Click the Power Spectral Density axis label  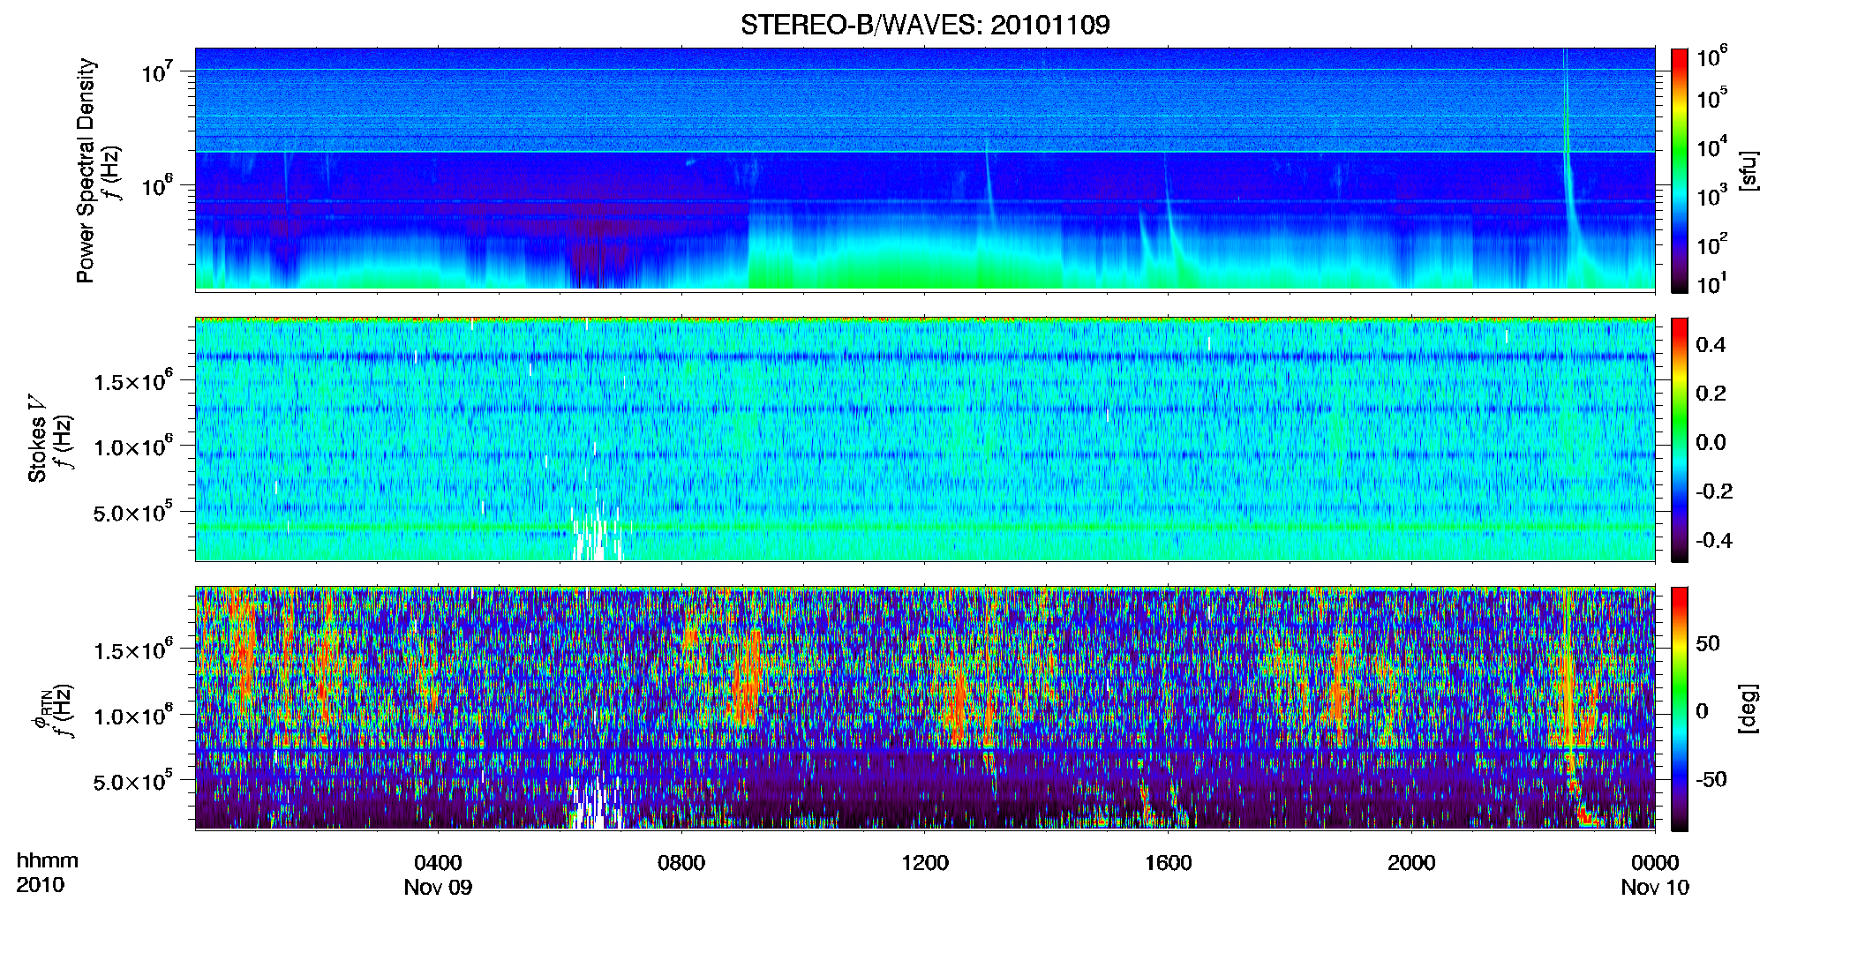point(86,170)
